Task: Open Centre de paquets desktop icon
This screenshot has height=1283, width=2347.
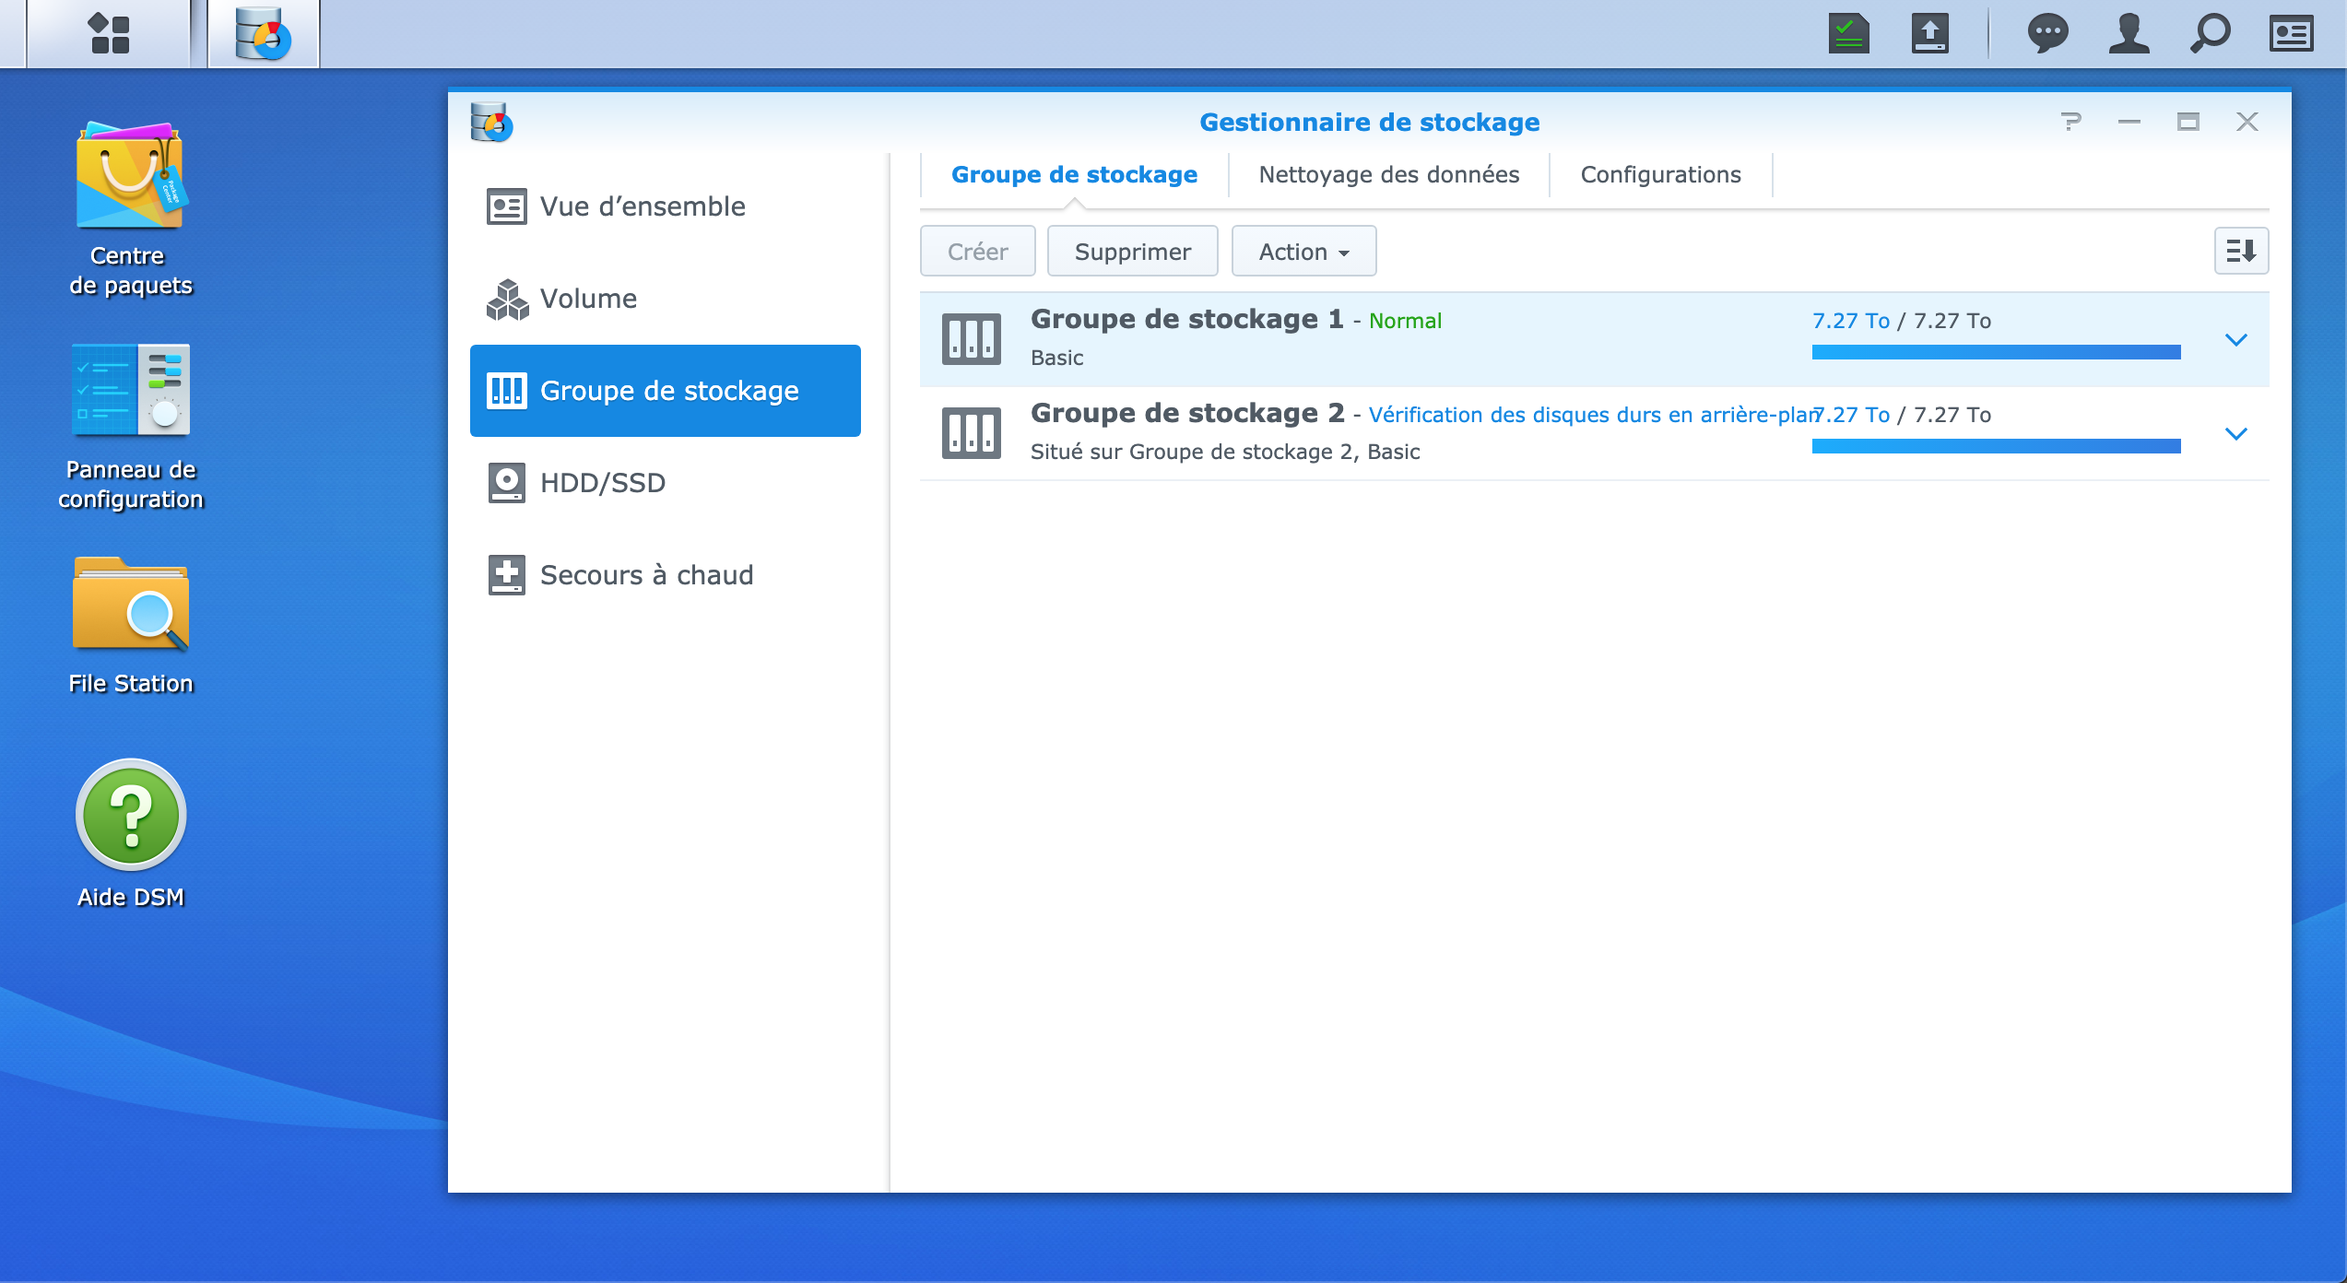Action: tap(130, 177)
